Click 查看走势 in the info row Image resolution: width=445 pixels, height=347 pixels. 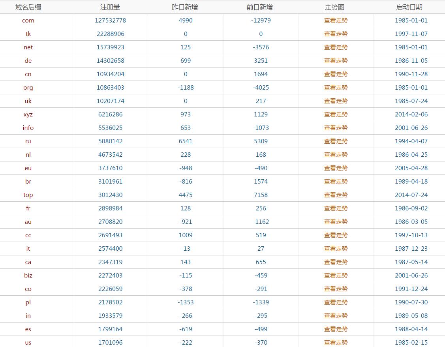(x=336, y=128)
